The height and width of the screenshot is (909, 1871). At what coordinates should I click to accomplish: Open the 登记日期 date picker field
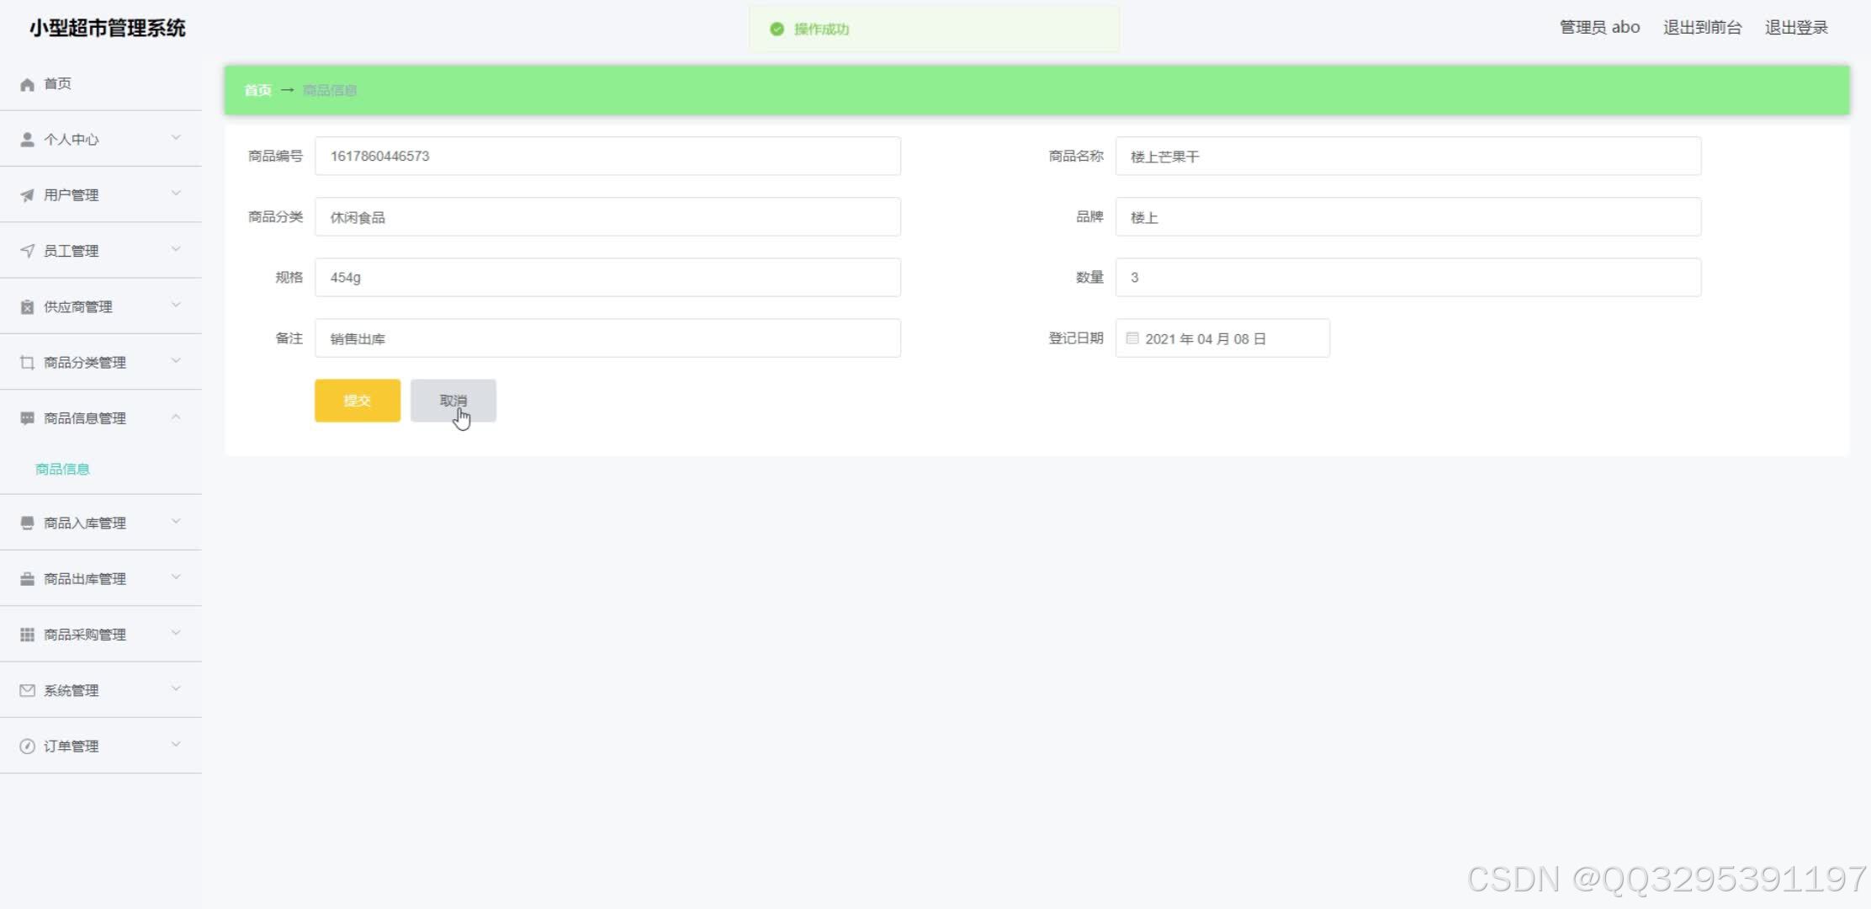coord(1222,338)
